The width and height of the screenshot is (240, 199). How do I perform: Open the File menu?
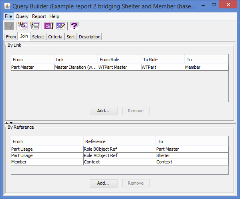[x=8, y=16]
